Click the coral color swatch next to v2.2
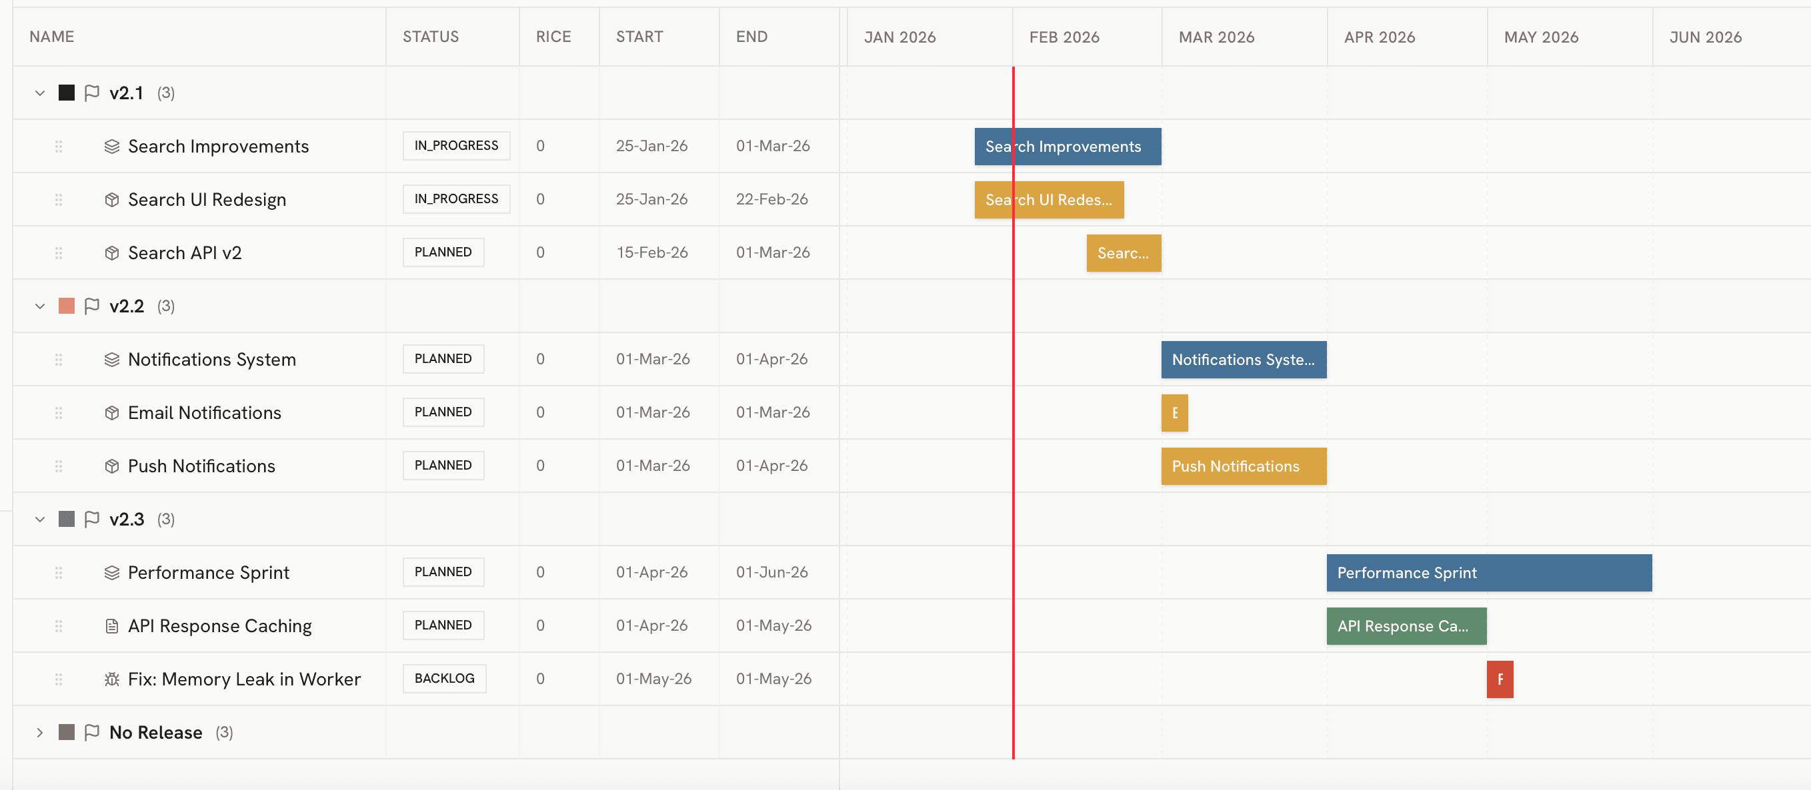1811x790 pixels. tap(66, 306)
